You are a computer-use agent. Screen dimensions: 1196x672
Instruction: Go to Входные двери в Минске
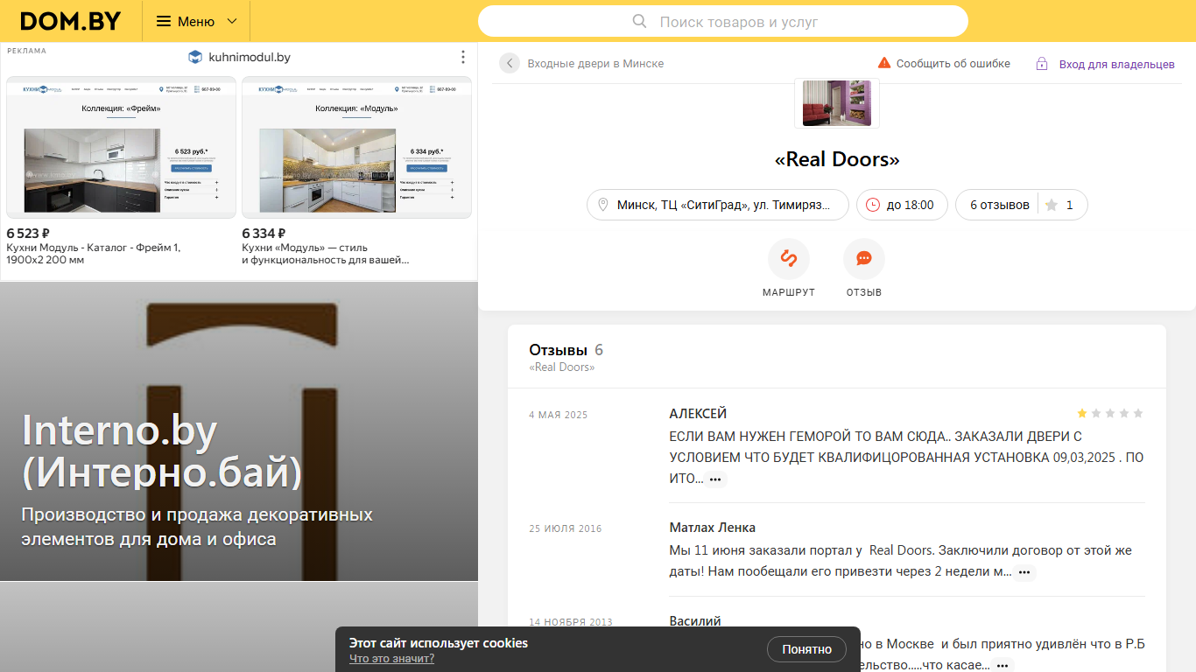(595, 64)
